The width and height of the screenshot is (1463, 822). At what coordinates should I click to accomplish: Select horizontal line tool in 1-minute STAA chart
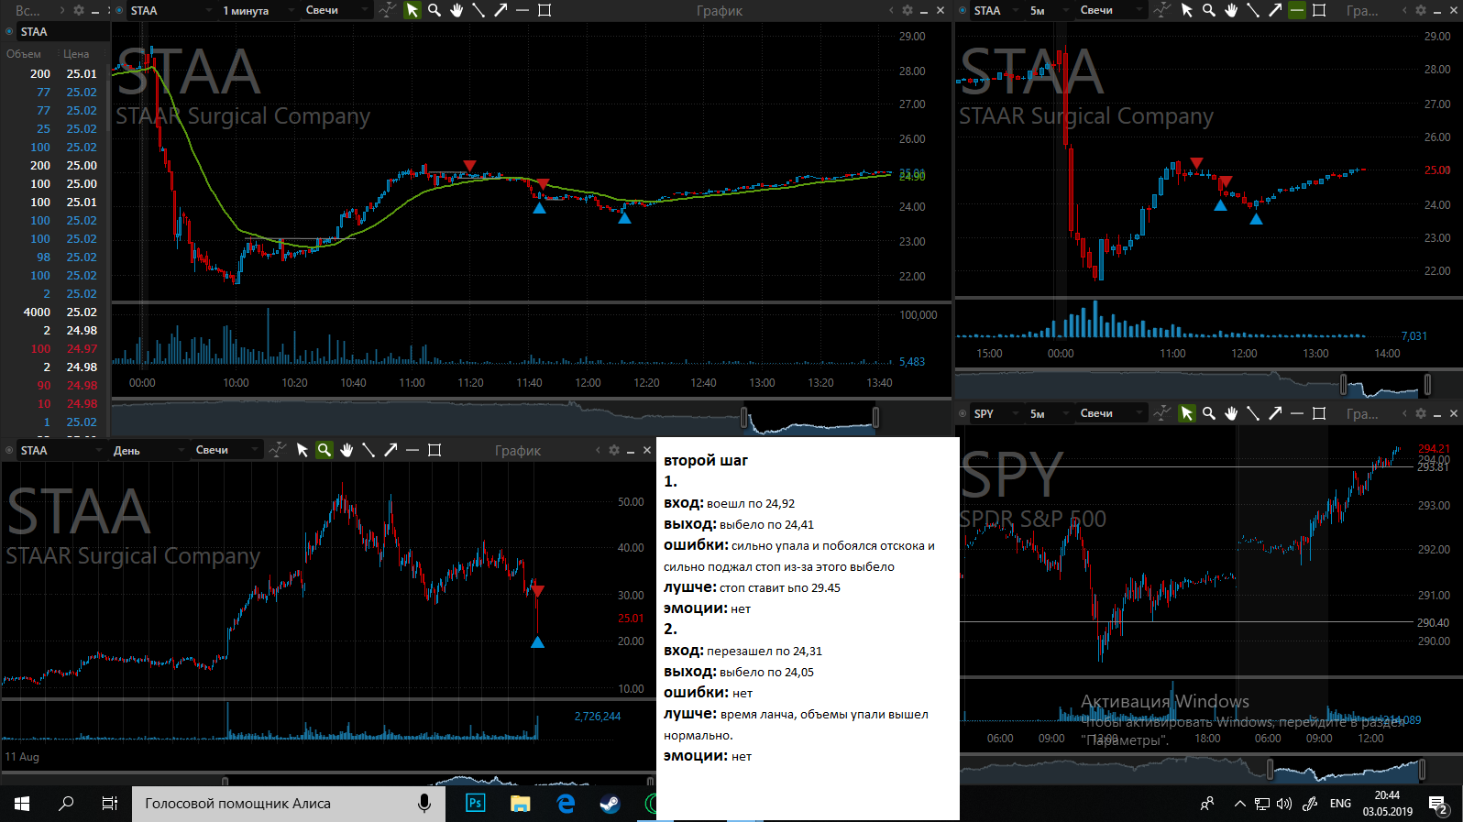(522, 10)
